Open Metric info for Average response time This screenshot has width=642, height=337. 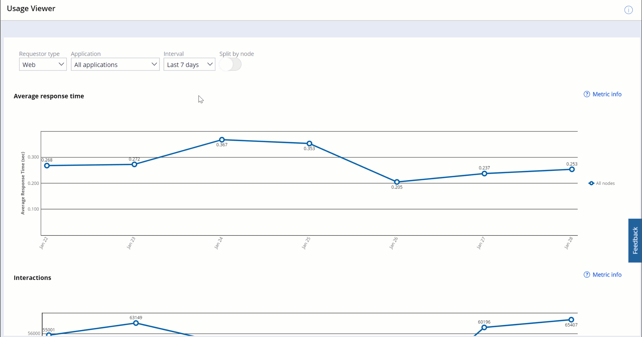(603, 94)
